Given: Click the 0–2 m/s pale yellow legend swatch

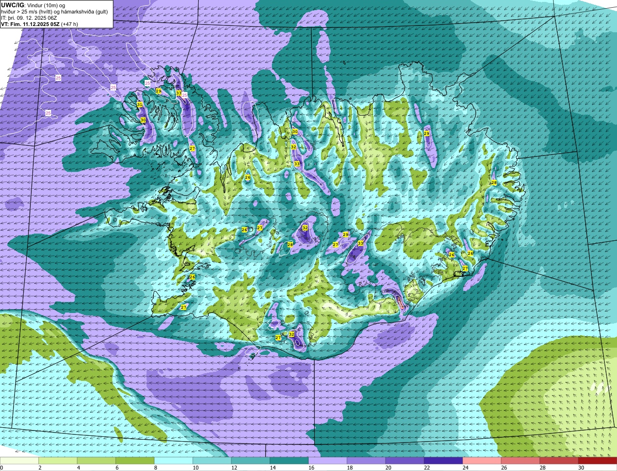Looking at the screenshot, I should pos(19,460).
